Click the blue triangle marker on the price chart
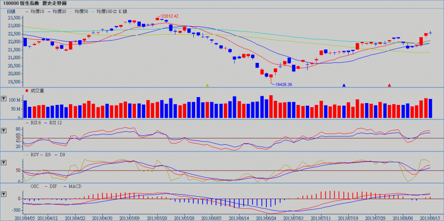 point(344,85)
